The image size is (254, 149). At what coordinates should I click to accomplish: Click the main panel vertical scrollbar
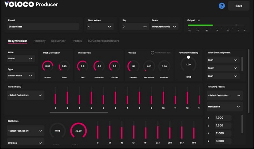249,81
